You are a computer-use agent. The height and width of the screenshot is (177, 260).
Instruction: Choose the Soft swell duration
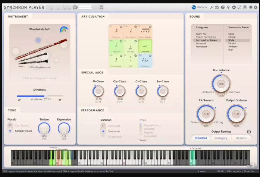pos(114,126)
